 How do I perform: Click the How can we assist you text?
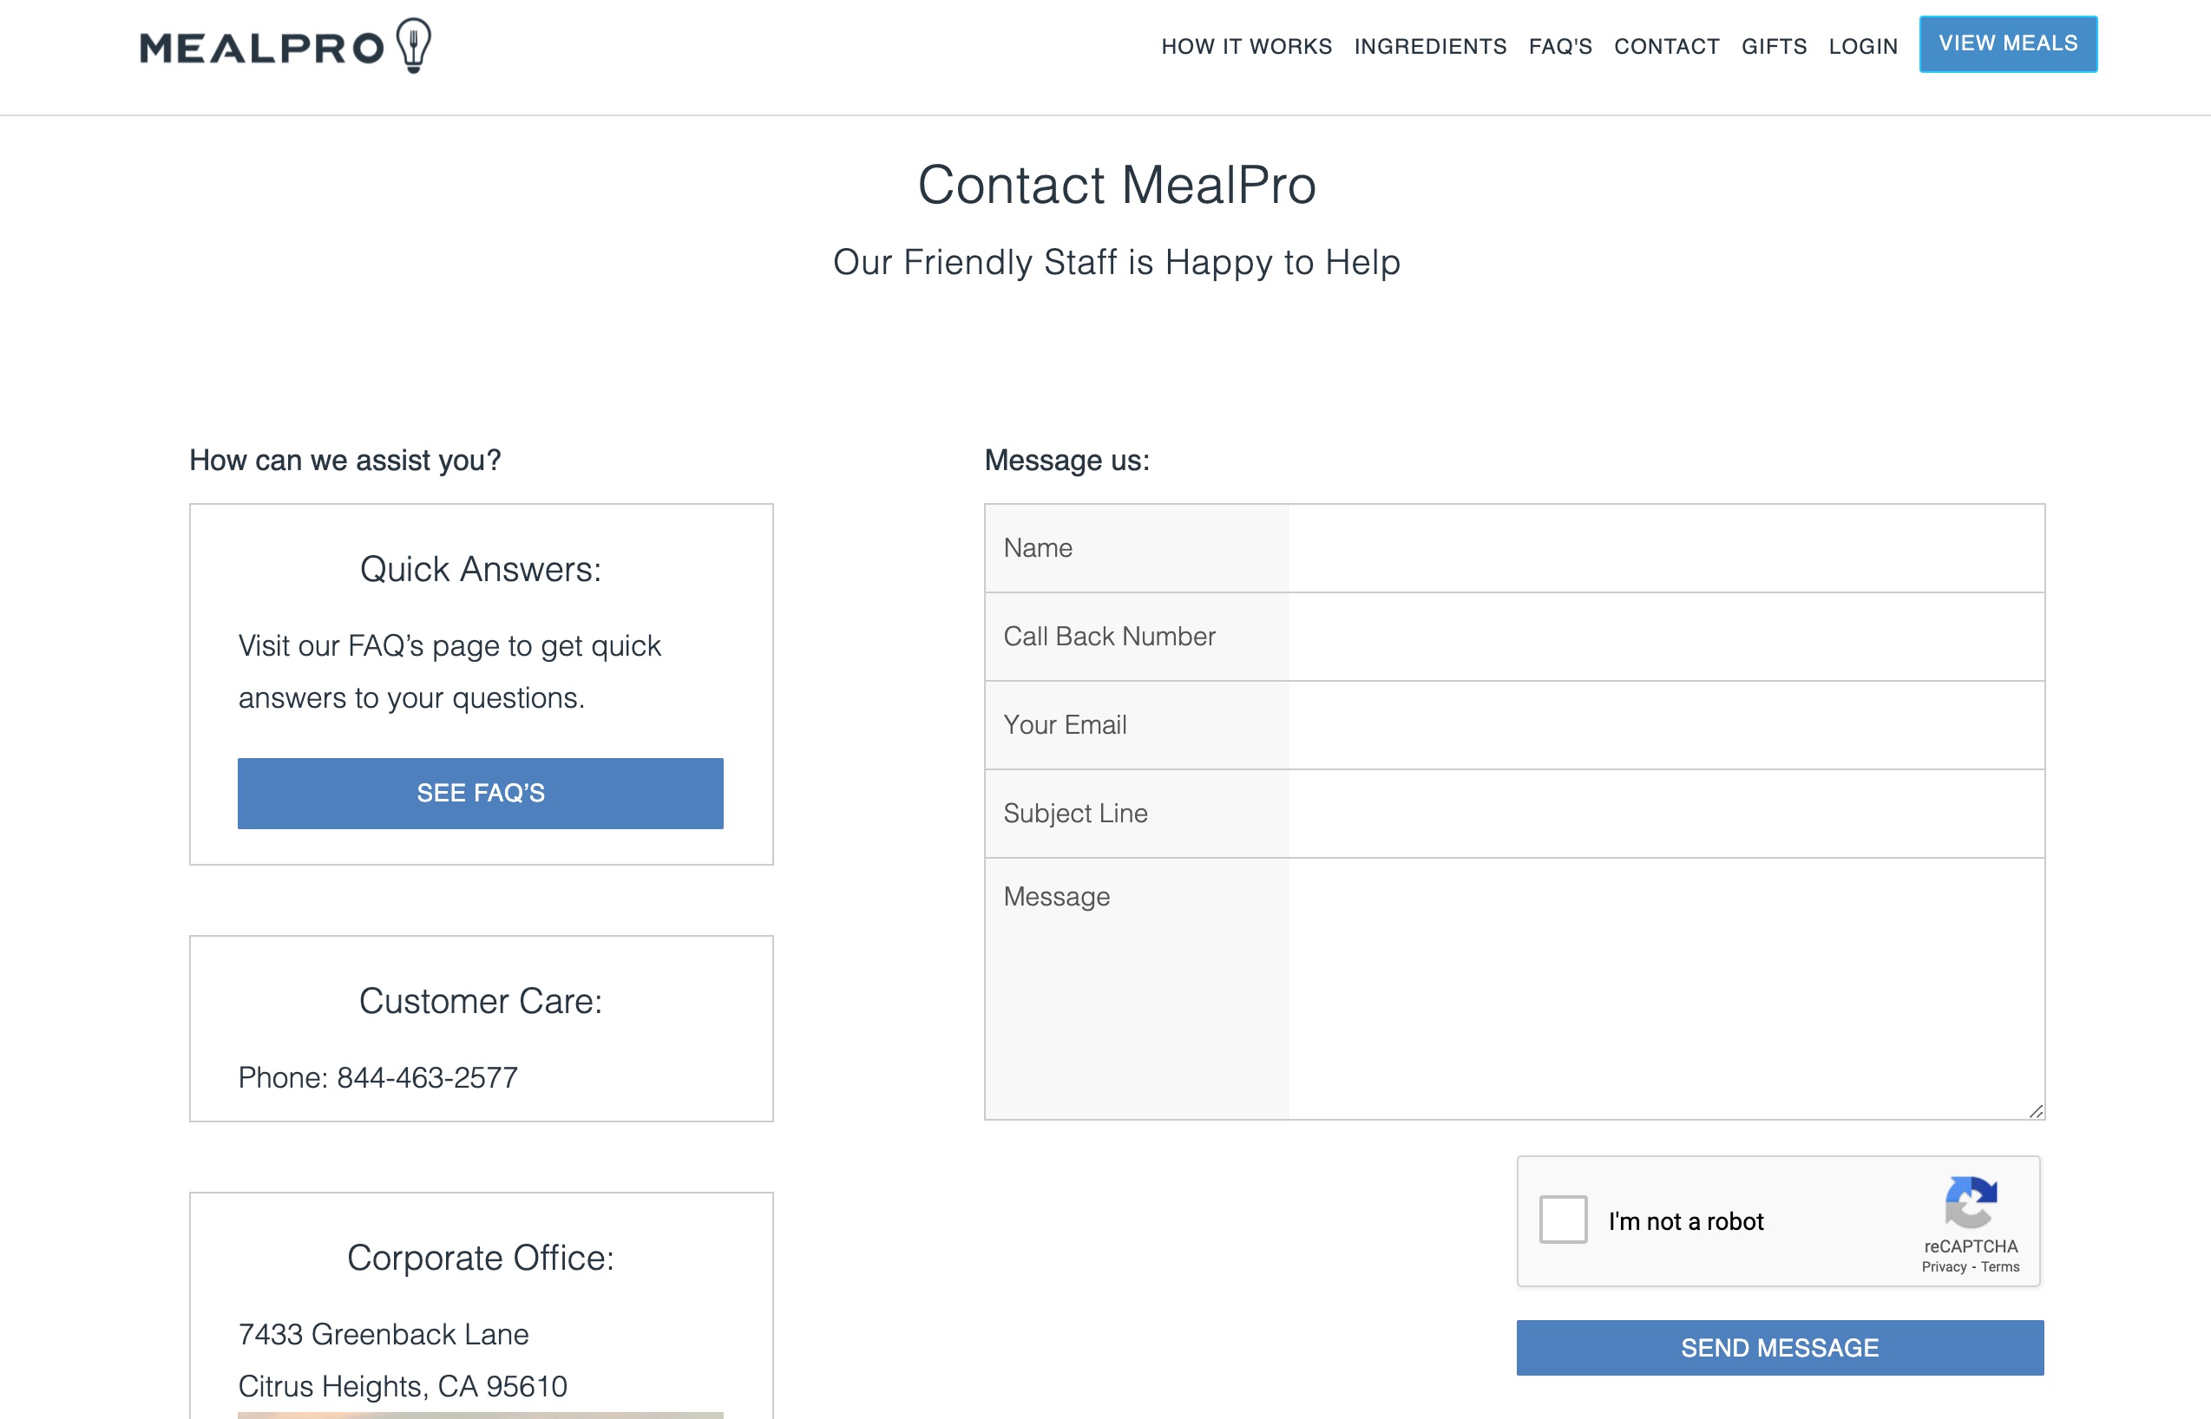coord(344,460)
